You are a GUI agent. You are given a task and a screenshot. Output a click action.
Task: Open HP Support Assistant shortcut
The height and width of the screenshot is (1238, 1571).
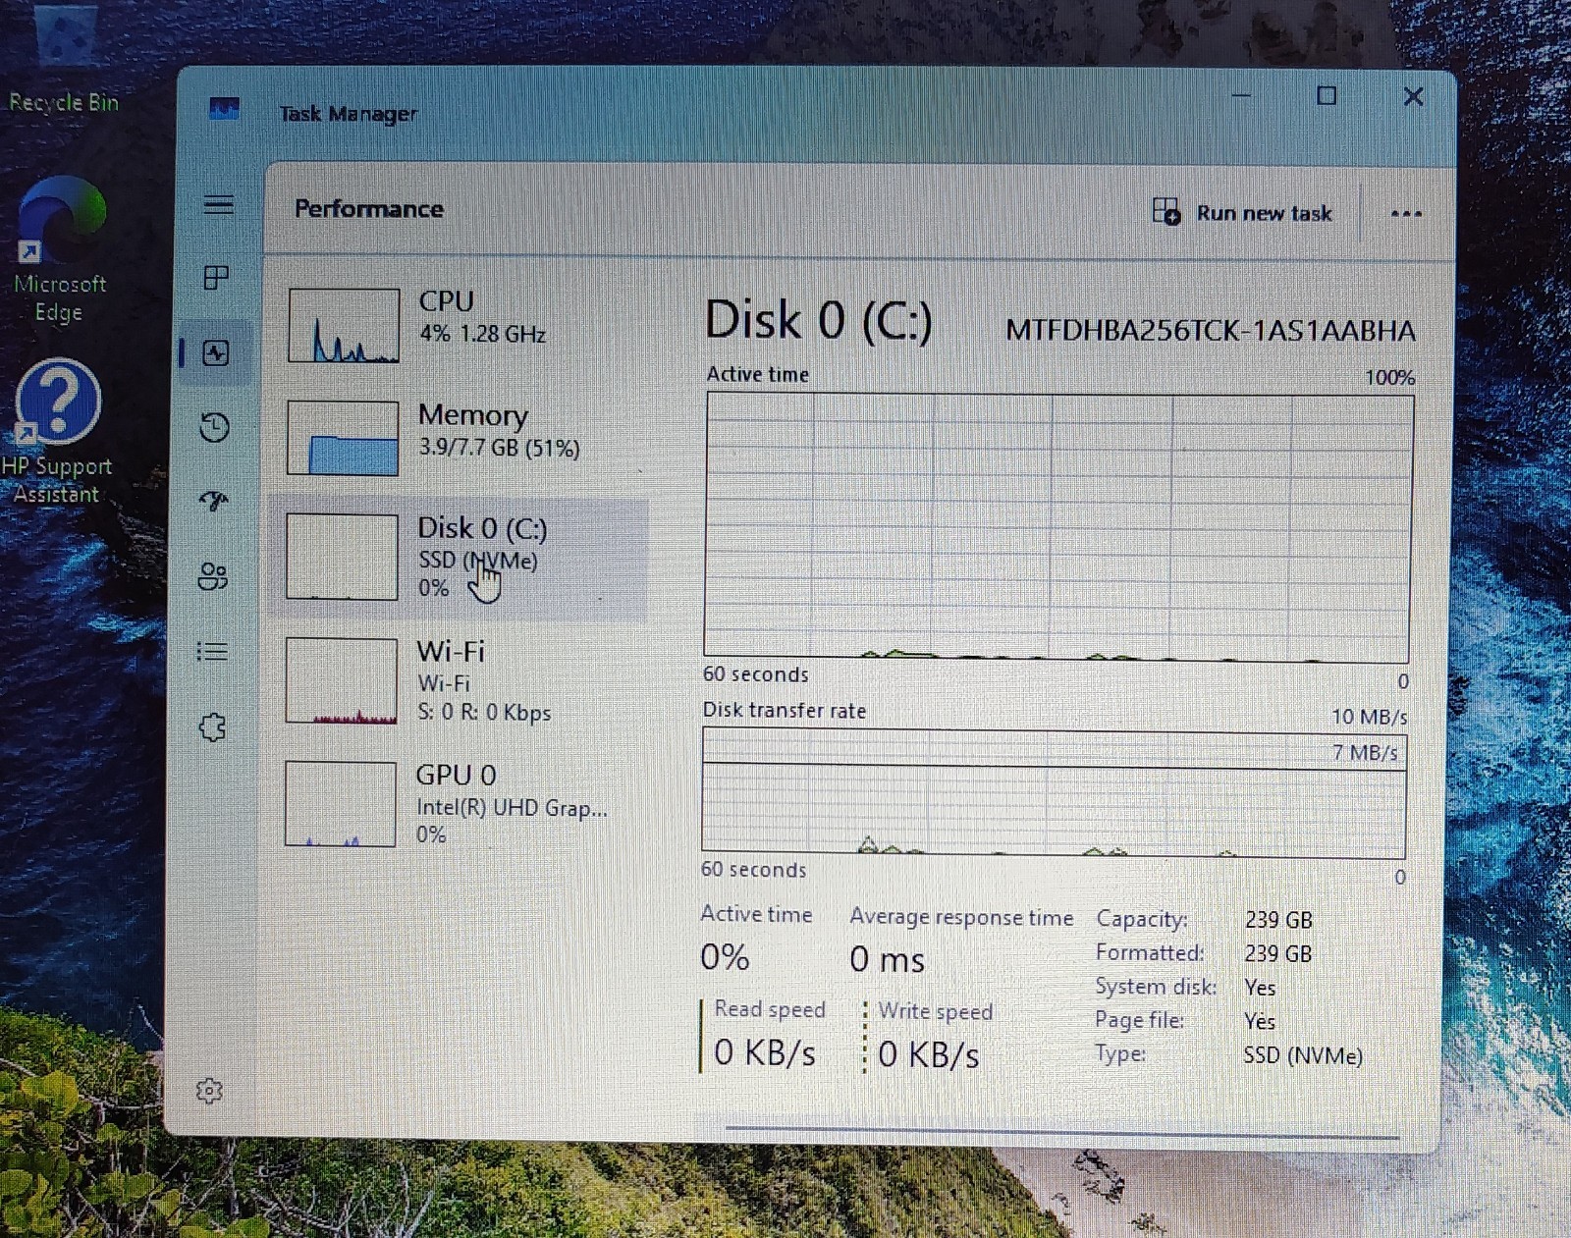point(57,432)
